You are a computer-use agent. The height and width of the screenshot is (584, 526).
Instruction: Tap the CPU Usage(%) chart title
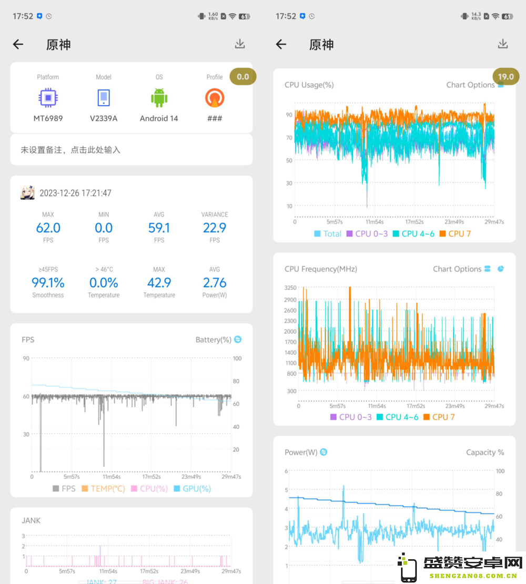309,85
